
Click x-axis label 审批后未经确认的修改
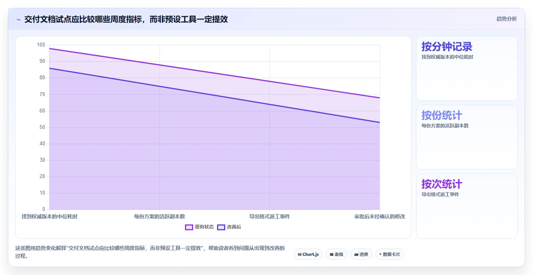[x=380, y=216]
